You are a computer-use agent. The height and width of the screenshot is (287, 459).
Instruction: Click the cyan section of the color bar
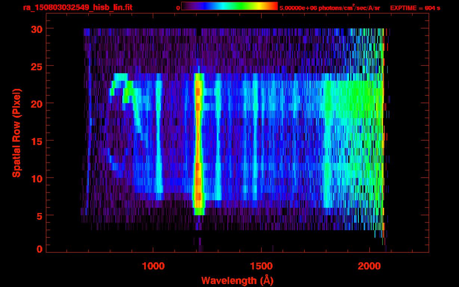221,6
